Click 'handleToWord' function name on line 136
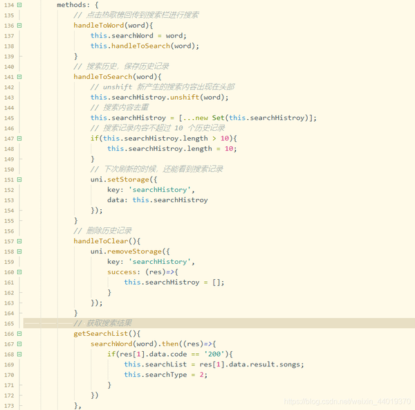Image resolution: width=415 pixels, height=410 pixels. pos(99,26)
